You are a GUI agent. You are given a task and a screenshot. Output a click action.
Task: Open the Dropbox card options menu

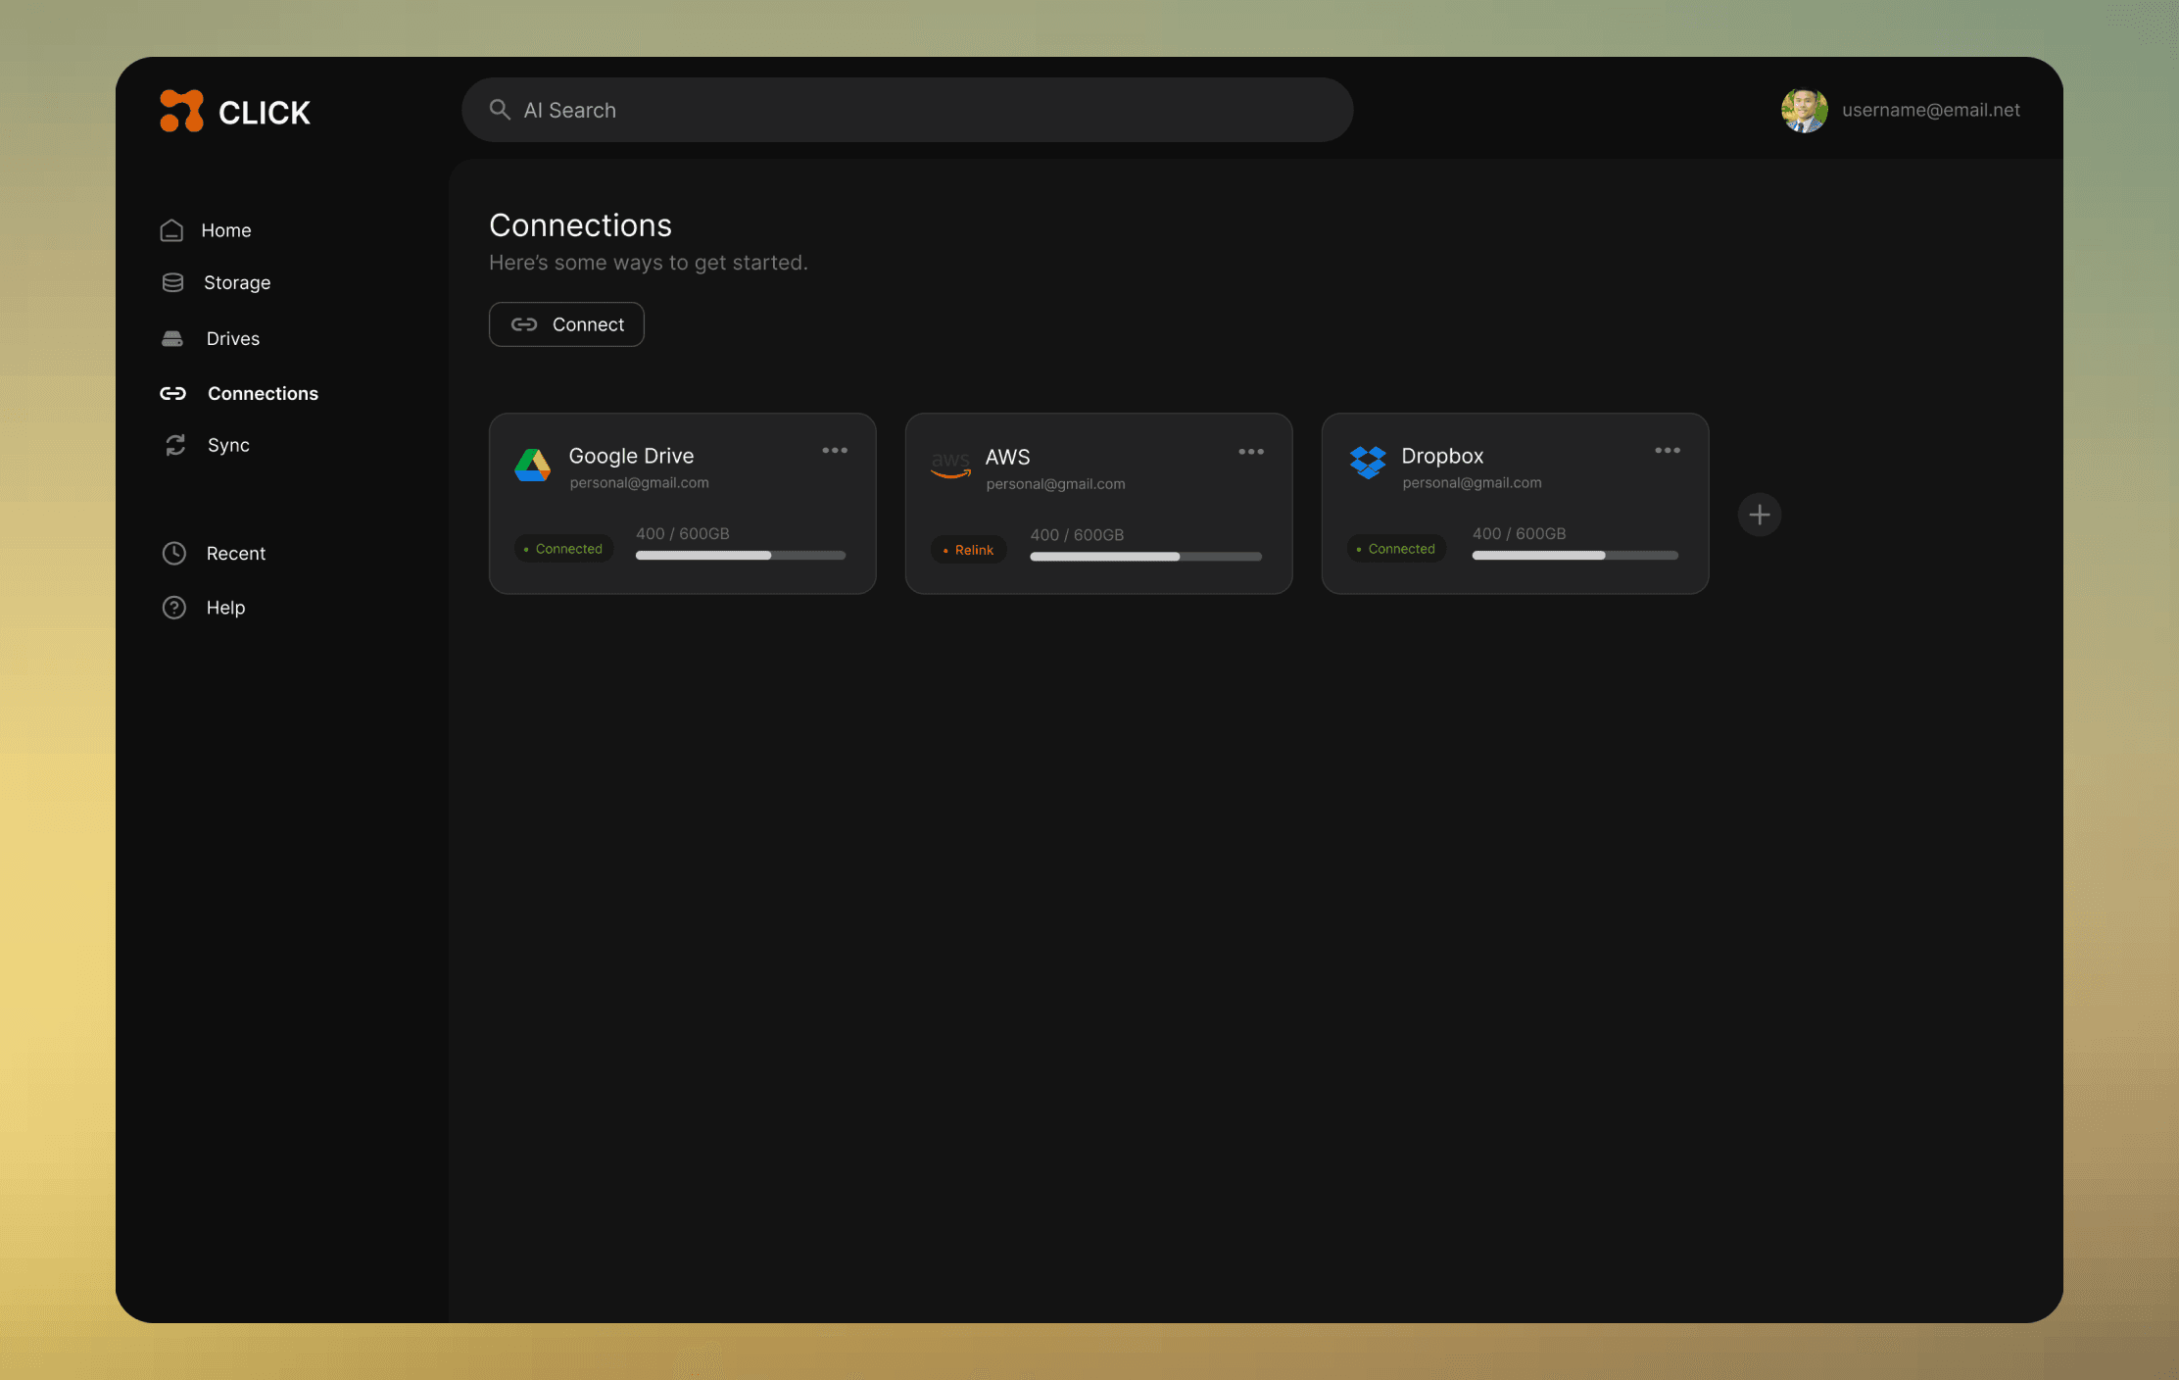click(1668, 451)
